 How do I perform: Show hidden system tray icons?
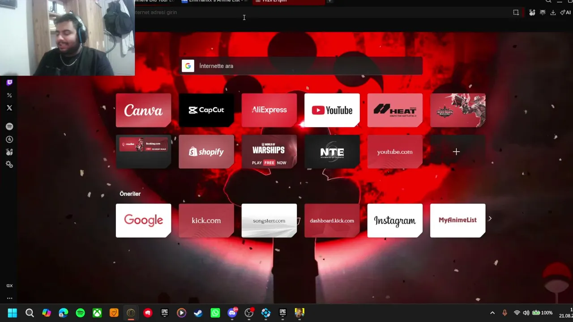point(492,313)
